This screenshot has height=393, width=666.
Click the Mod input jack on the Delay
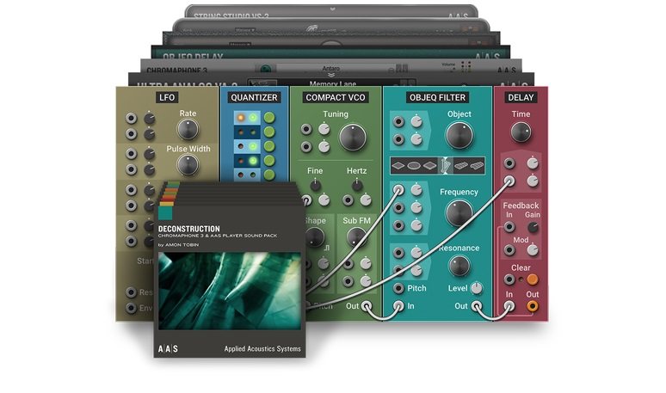509,250
